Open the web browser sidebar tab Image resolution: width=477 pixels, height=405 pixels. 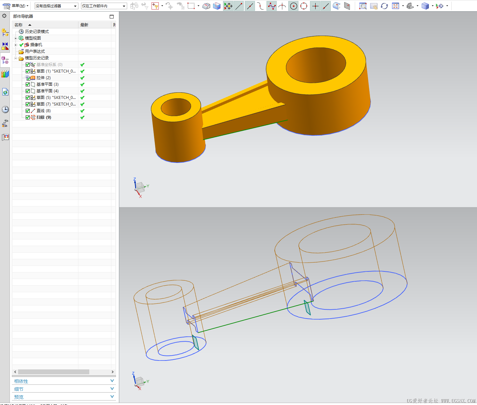click(x=5, y=92)
